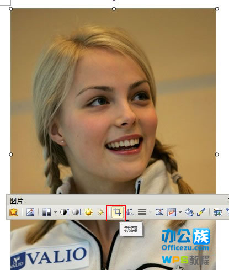Decrease contrast with the down-arrow contrast icon

pos(77,212)
